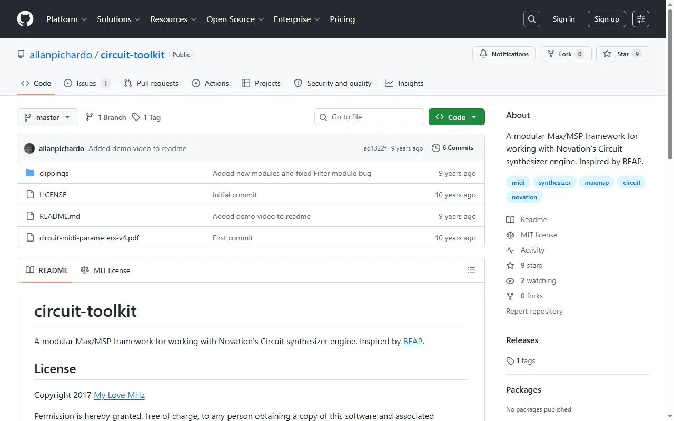Open the BEAP link in README

point(413,342)
